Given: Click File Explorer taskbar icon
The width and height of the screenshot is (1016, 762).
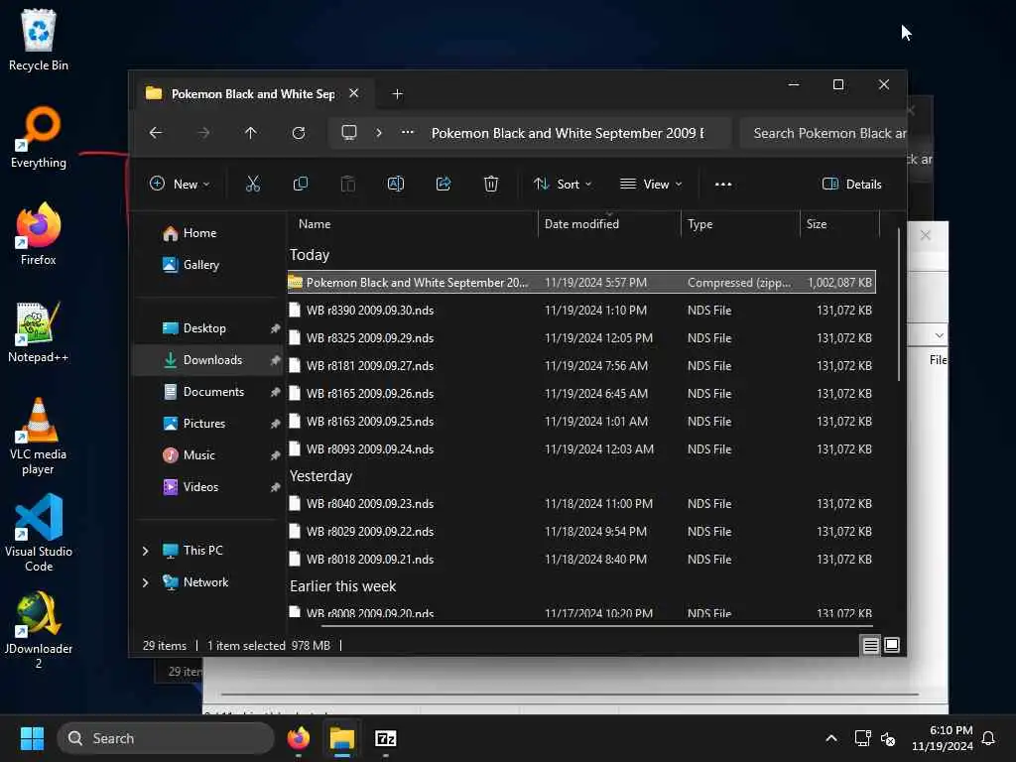Looking at the screenshot, I should (342, 738).
